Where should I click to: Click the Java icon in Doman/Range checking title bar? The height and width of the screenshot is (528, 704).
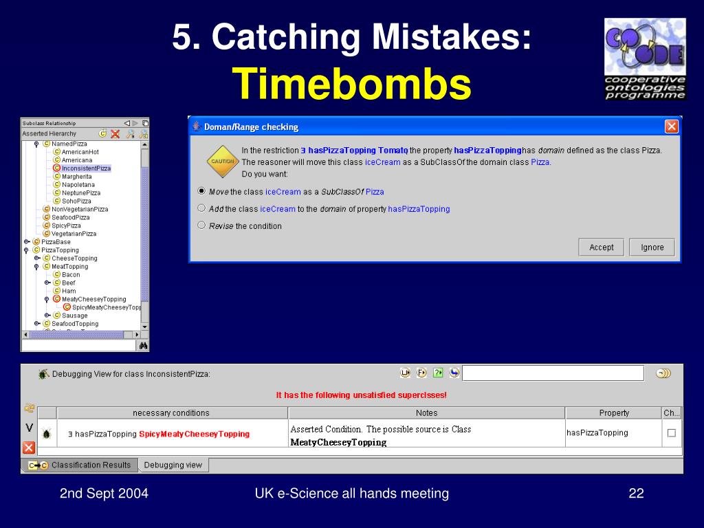click(196, 126)
